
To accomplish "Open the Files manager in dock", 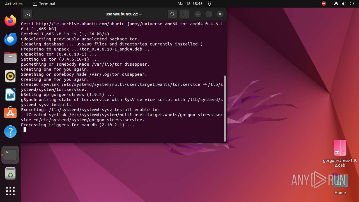I will pos(10,58).
